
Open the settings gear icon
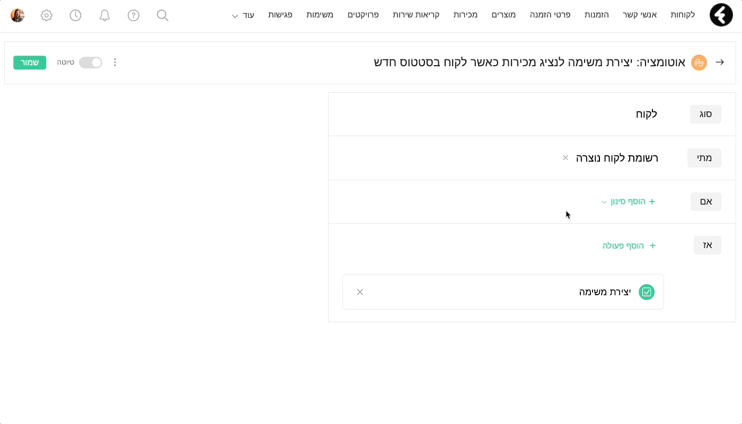click(47, 15)
